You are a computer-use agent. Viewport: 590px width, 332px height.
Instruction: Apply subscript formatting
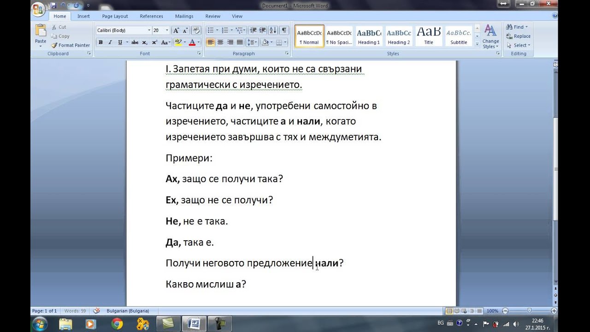(x=145, y=42)
